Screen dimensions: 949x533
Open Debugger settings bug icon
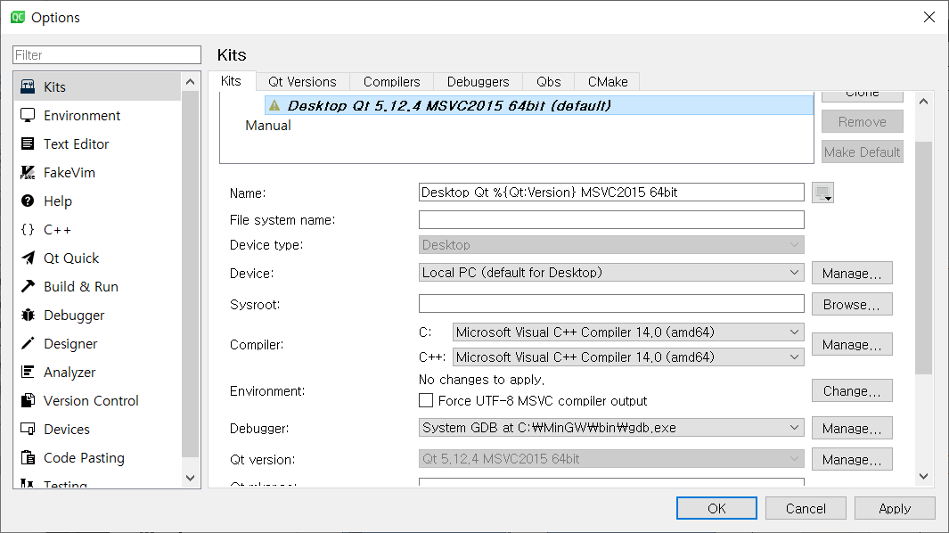[28, 315]
